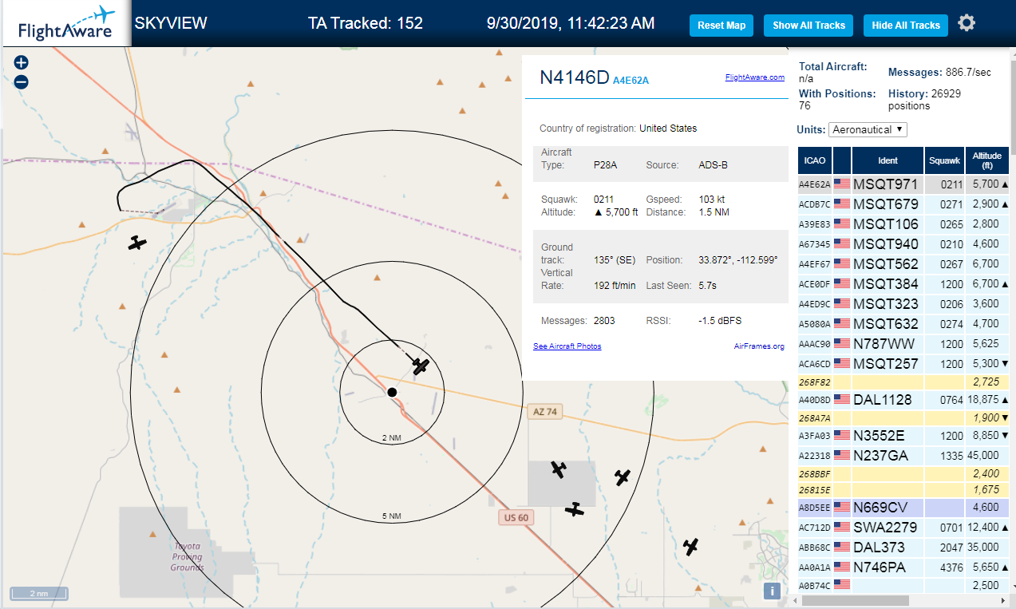The width and height of the screenshot is (1016, 609).
Task: Select the MSQT562 aircraft row
Action: click(x=904, y=264)
